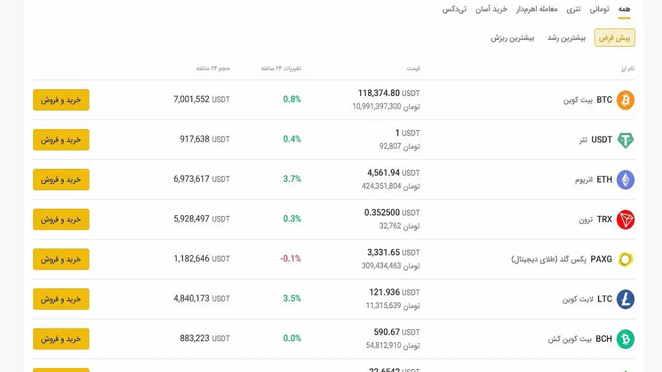Click the Tron TRX coin icon
662x372 pixels.
(x=626, y=219)
